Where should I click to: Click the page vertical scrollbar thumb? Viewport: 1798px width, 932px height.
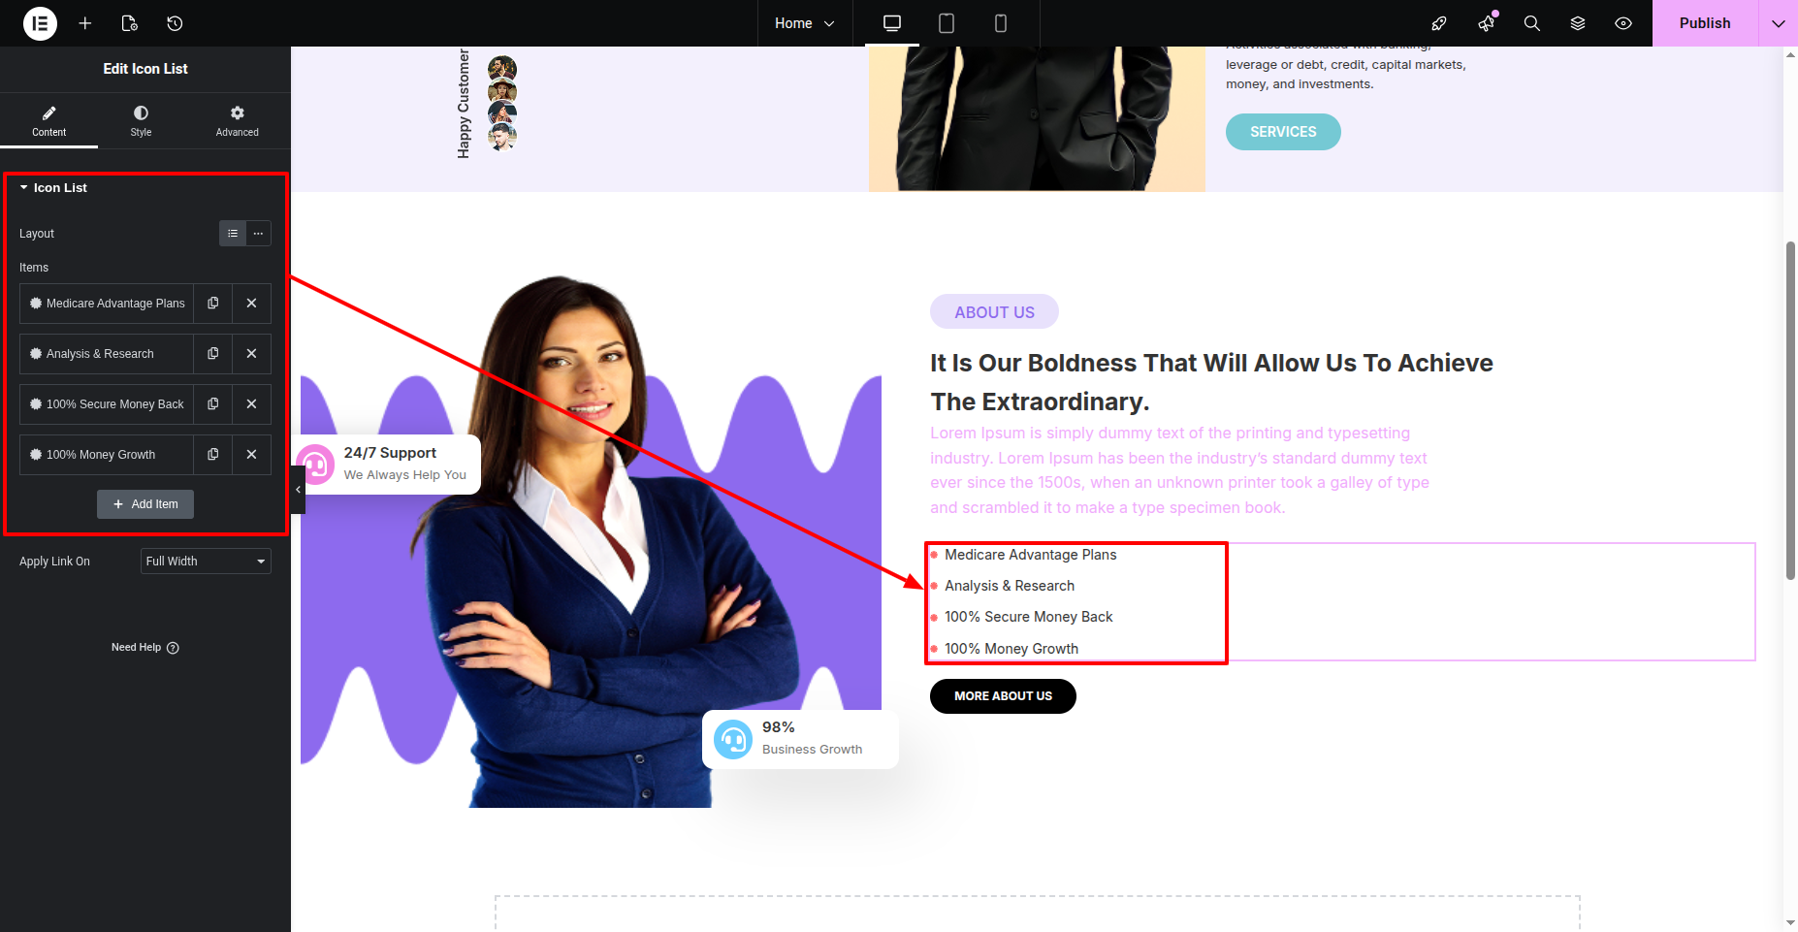pyautogui.click(x=1790, y=410)
